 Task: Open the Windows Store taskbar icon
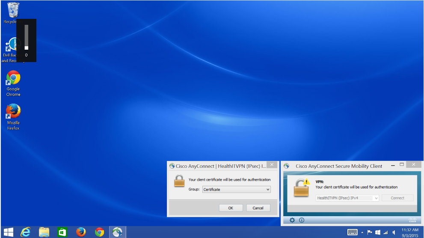pos(62,232)
